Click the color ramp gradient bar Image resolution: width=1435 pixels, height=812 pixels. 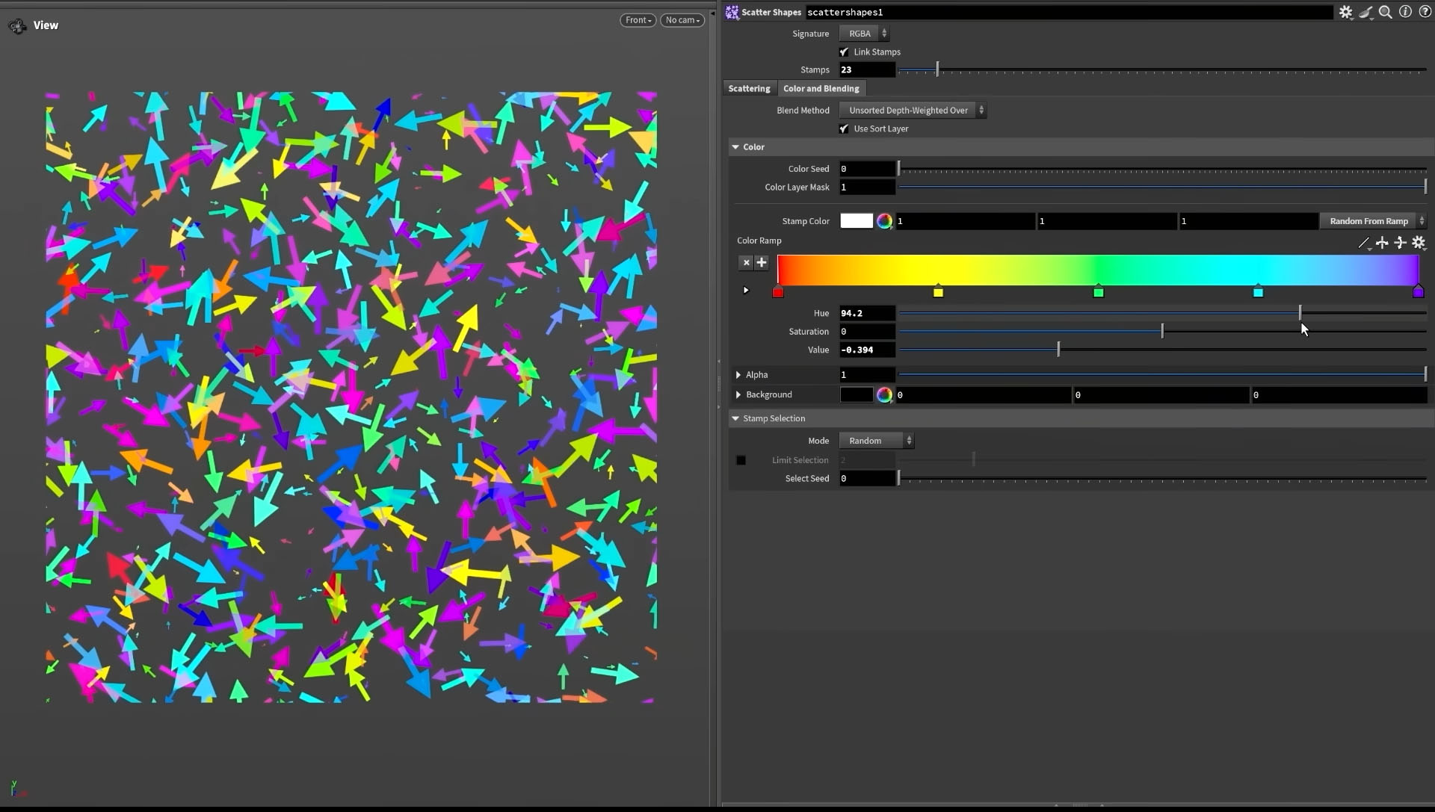coord(1098,270)
